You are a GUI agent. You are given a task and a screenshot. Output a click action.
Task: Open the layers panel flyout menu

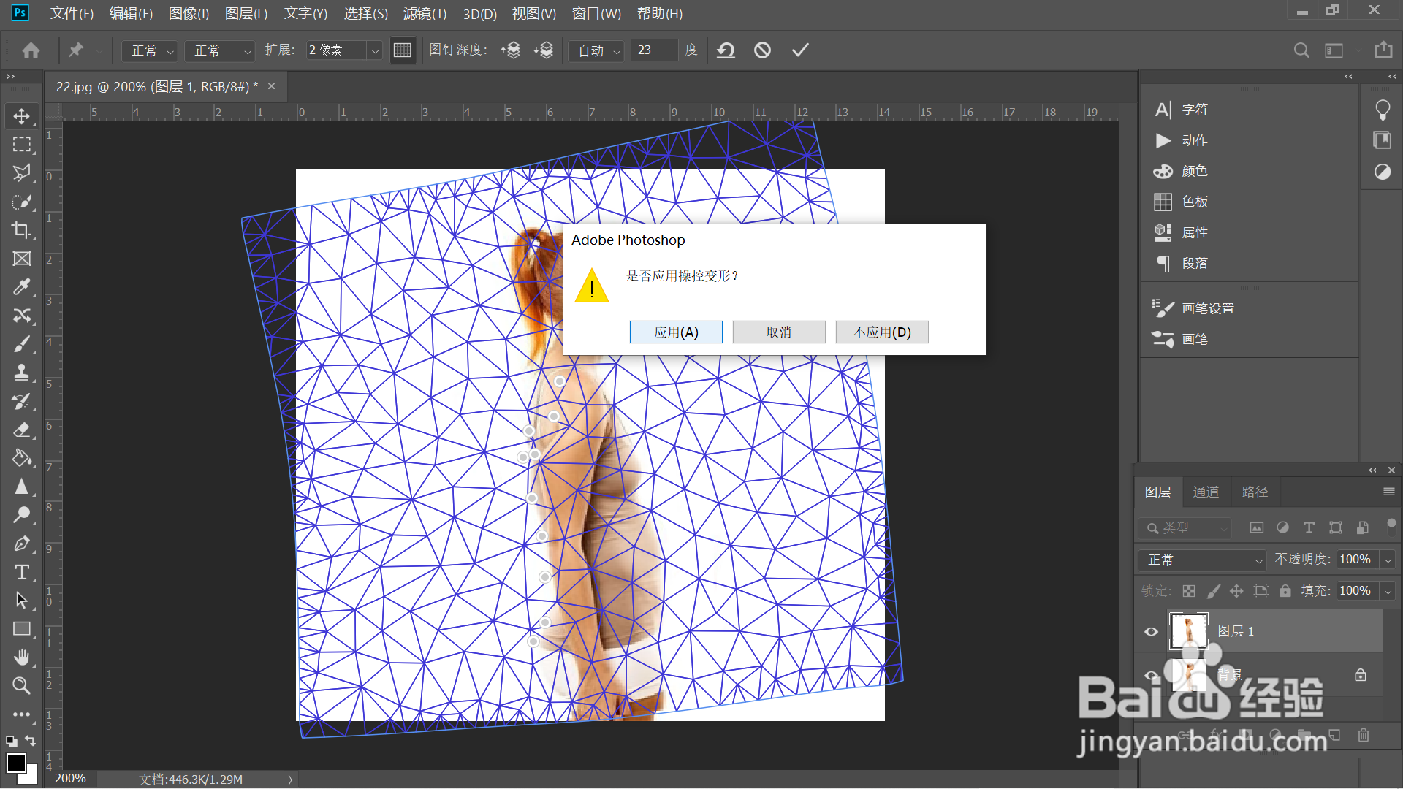tap(1389, 492)
